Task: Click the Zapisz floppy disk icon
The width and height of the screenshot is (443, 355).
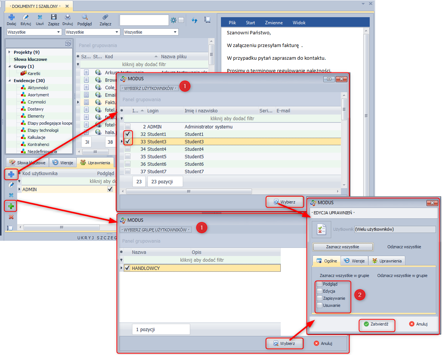Action: point(54,17)
